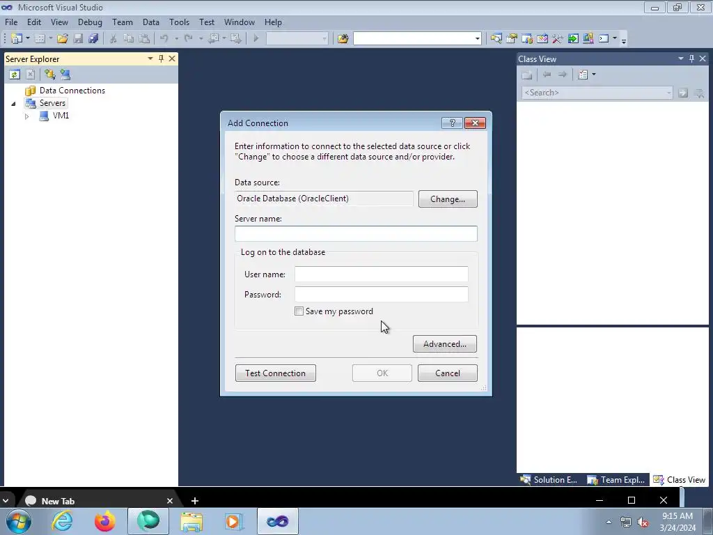Launch Internet Explorer from the taskbar
This screenshot has width=713, height=535.
[x=62, y=521]
